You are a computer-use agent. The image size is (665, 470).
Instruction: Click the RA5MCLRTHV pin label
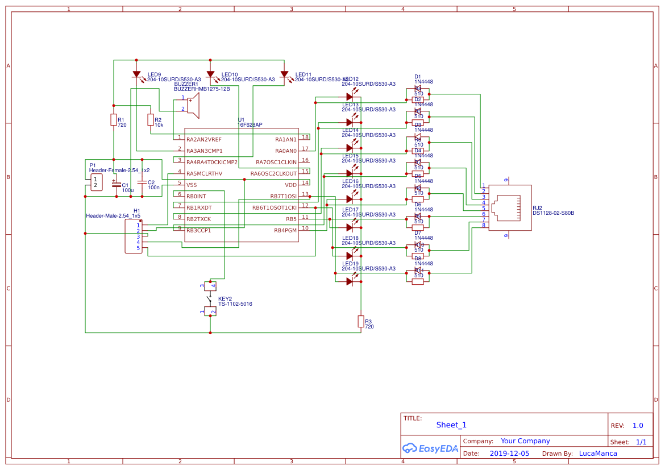coord(205,173)
